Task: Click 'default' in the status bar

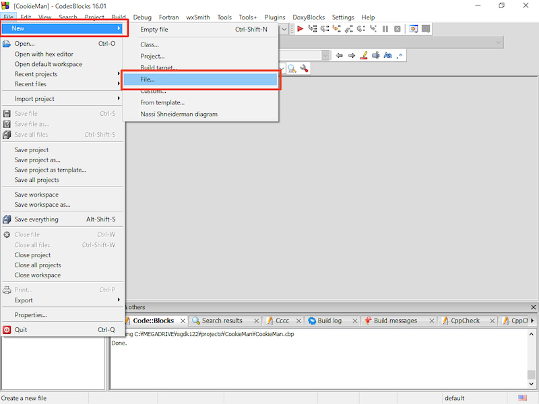Action: [454, 398]
